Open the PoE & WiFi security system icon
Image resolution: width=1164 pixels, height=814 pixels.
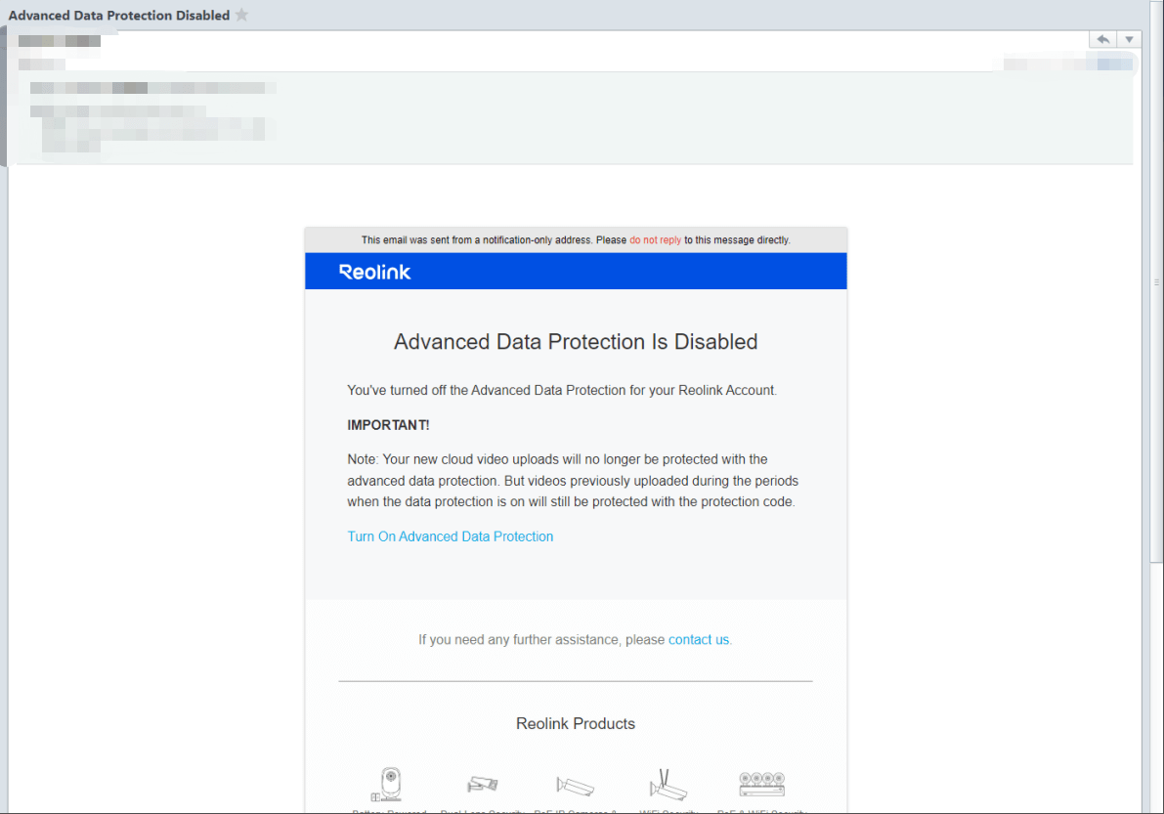point(762,784)
